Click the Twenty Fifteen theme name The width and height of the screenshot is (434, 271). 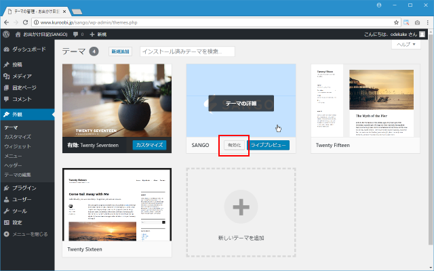click(x=333, y=145)
